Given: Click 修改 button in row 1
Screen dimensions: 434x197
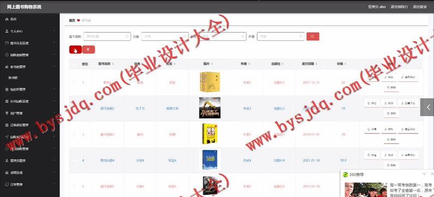Looking at the screenshot, I should click(x=389, y=78).
